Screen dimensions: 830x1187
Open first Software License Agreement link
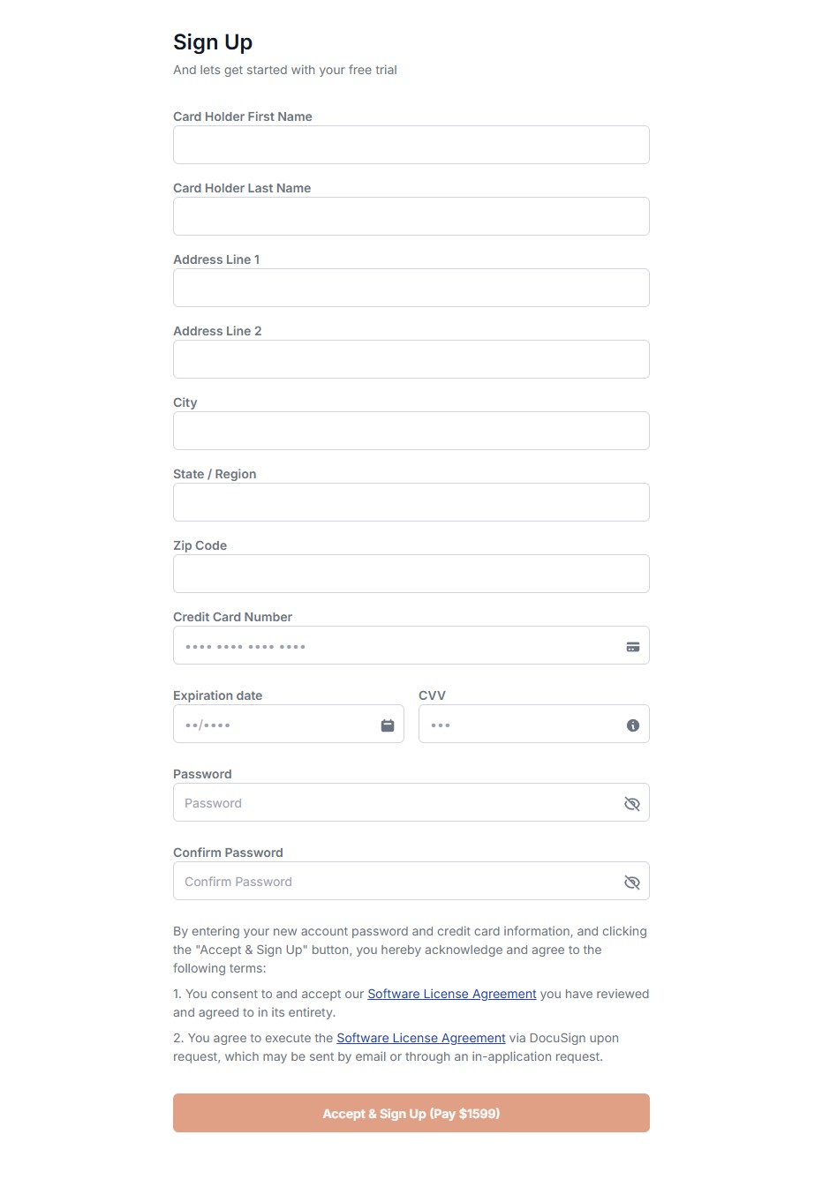click(452, 994)
